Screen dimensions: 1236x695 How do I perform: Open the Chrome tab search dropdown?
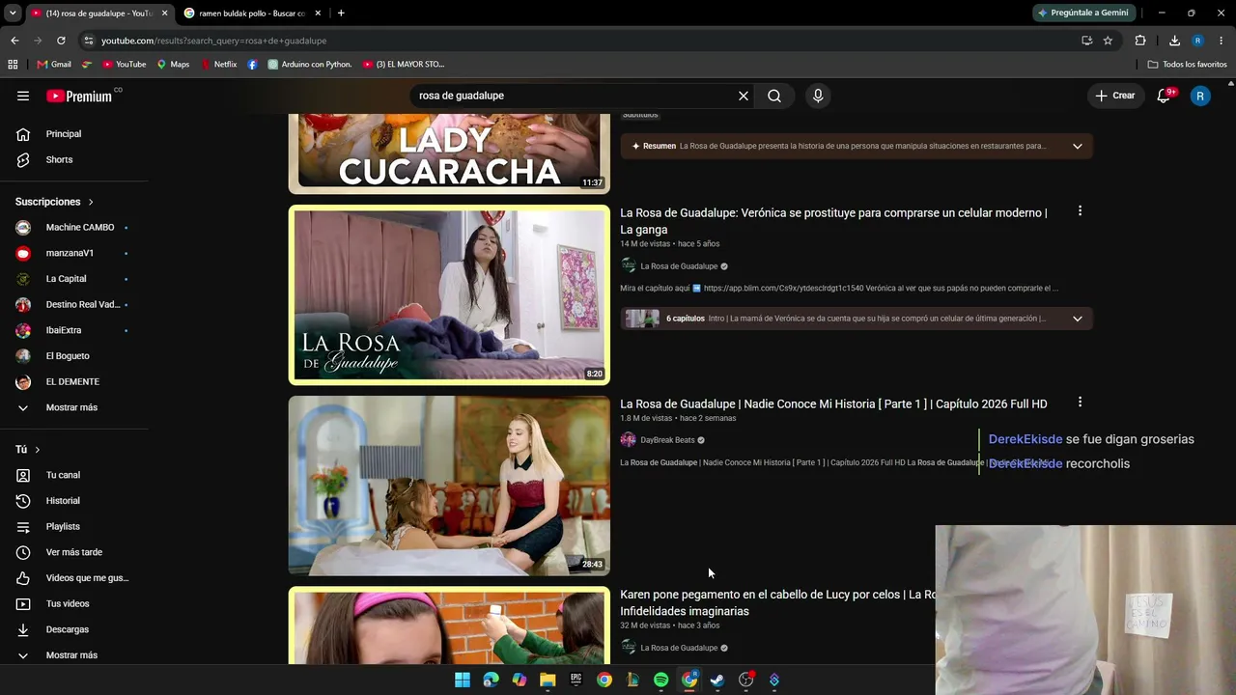coord(14,13)
